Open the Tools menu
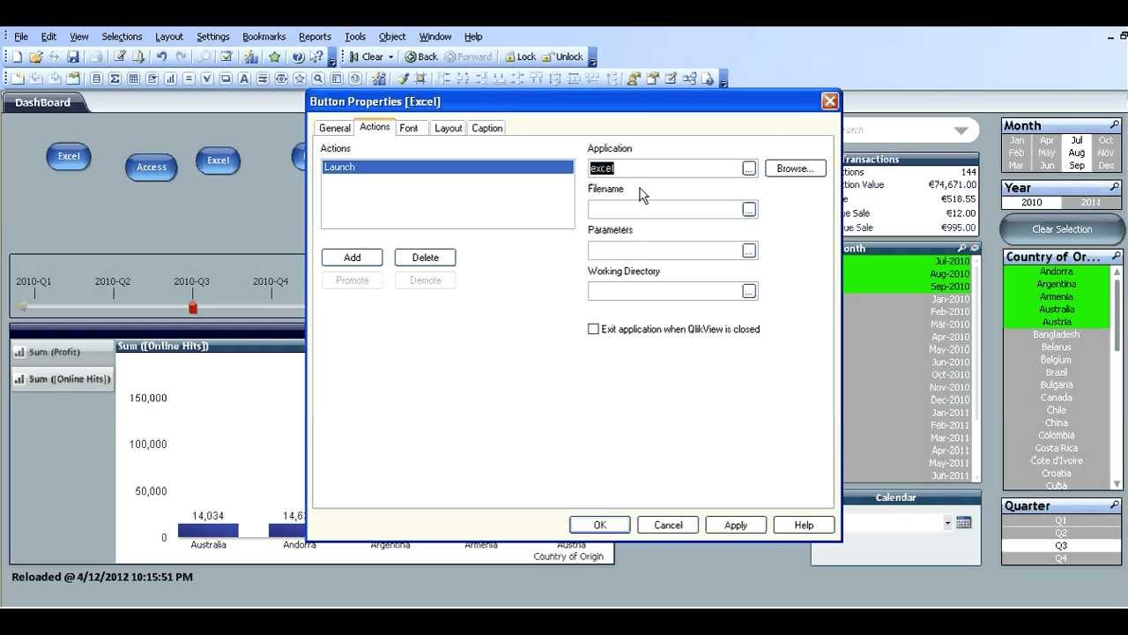The height and width of the screenshot is (635, 1128). [x=355, y=37]
